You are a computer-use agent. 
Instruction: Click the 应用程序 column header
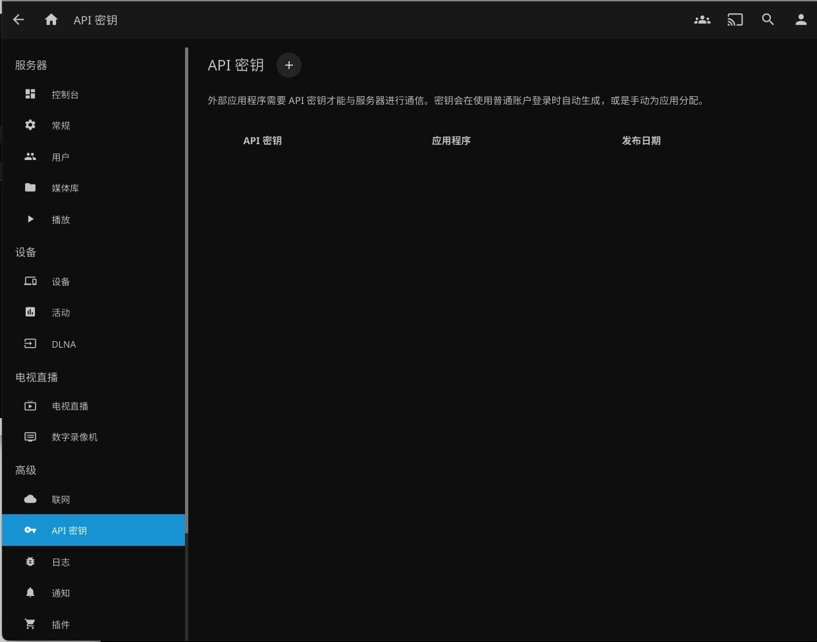(451, 140)
